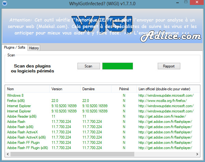Click the Lien officiel column header

(x=168, y=89)
